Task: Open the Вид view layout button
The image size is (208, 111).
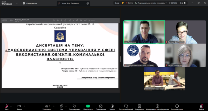Action: (183, 3)
